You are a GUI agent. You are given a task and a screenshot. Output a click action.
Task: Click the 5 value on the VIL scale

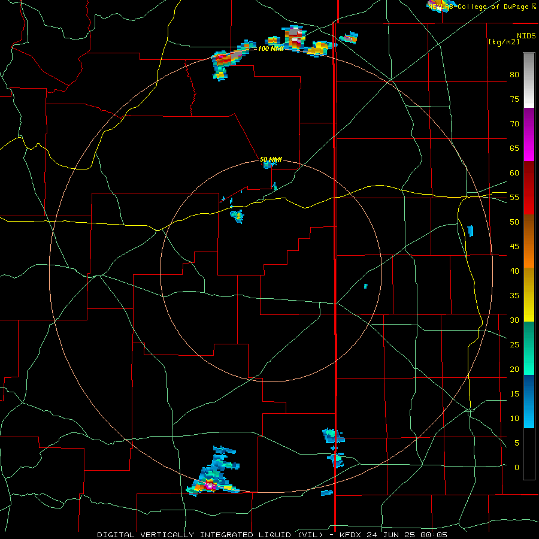[x=517, y=443]
